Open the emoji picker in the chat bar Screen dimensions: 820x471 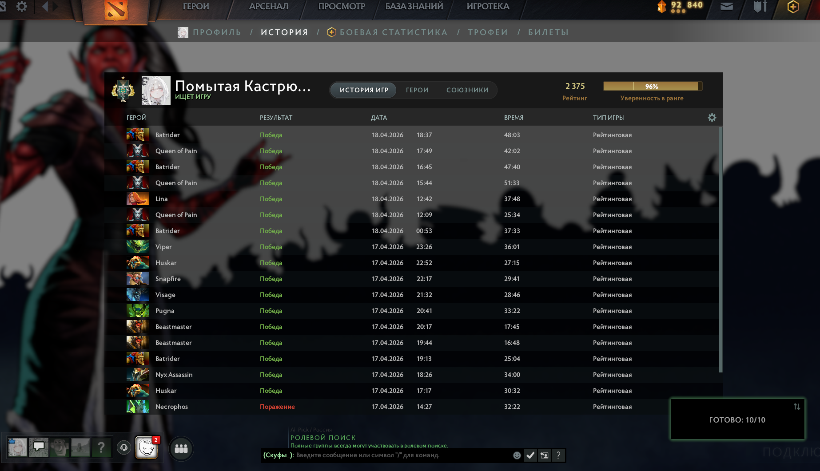(x=517, y=455)
